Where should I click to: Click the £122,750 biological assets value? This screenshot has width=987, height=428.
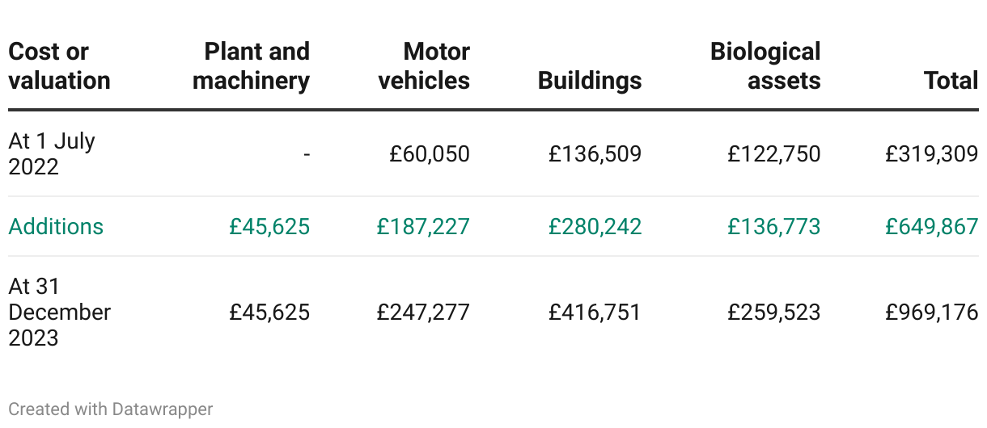774,153
